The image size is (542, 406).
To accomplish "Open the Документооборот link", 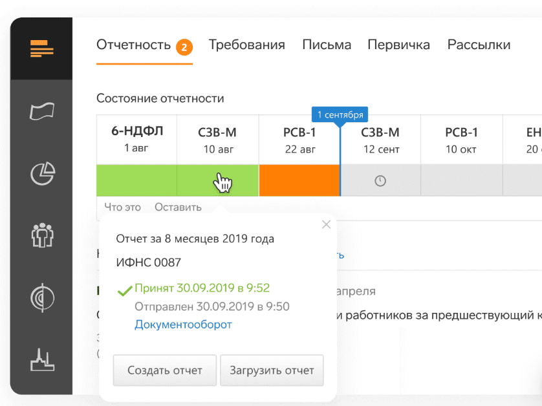I will 183,325.
